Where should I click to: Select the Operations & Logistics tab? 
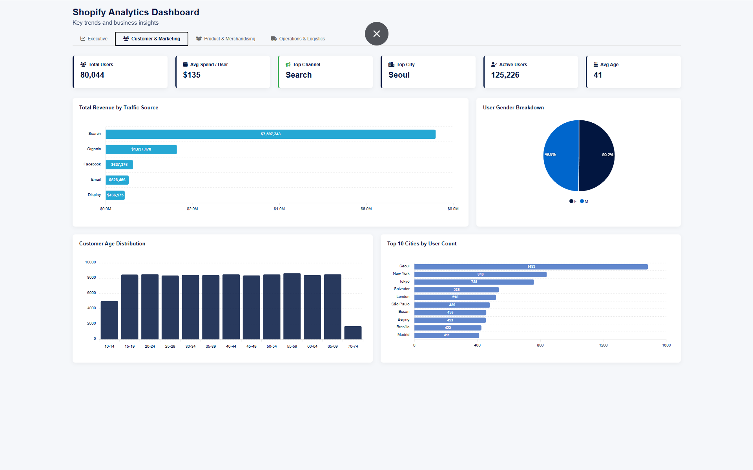[x=297, y=38]
